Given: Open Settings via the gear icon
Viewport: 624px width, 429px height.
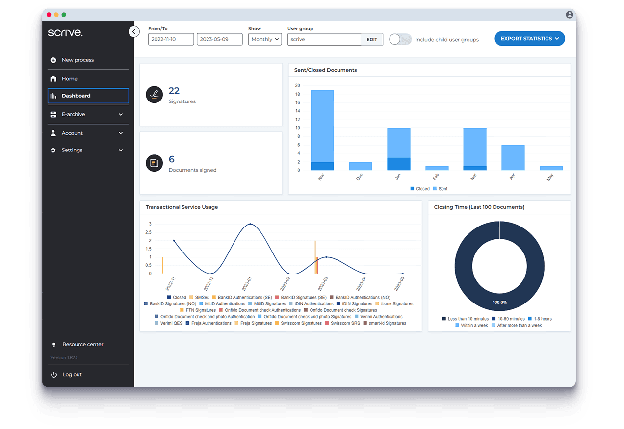Looking at the screenshot, I should coord(54,150).
